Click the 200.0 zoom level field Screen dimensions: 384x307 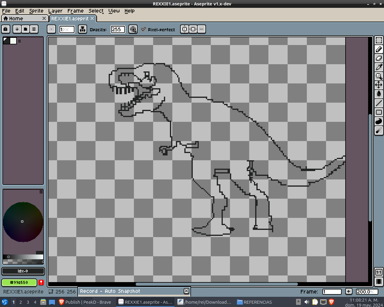pos(367,292)
